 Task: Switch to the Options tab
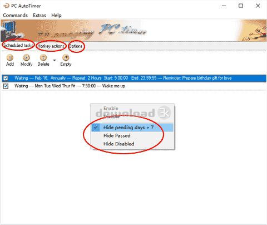76,46
